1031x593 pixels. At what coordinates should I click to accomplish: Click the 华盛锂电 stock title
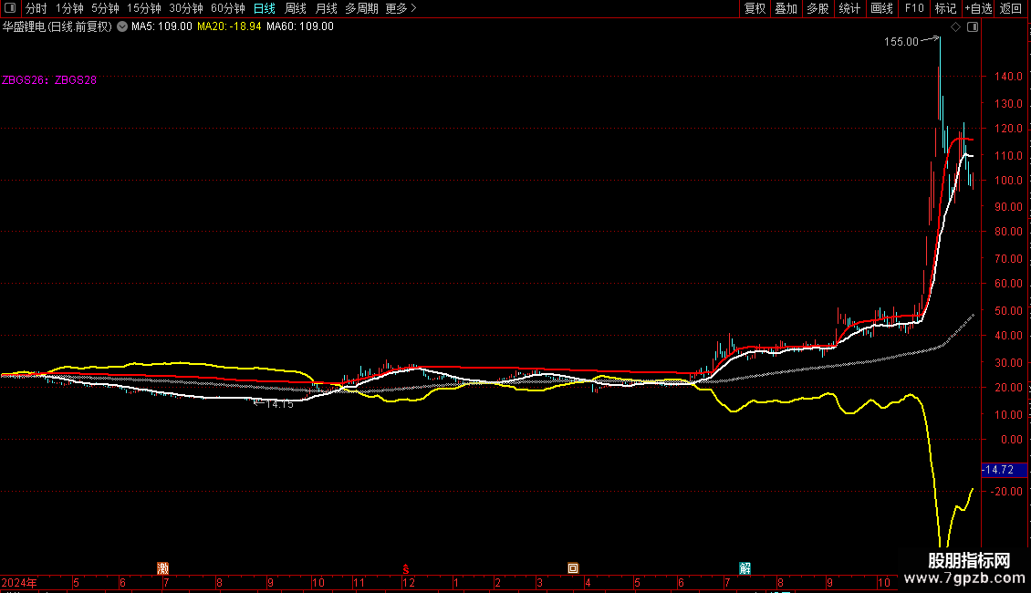(57, 27)
